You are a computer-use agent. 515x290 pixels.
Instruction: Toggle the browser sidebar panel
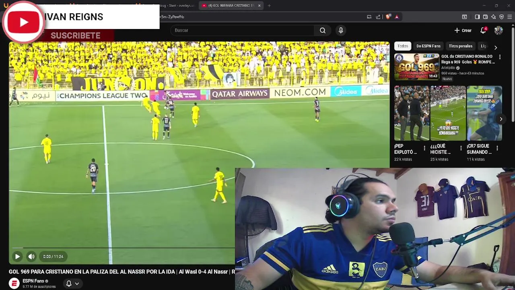[x=477, y=17]
